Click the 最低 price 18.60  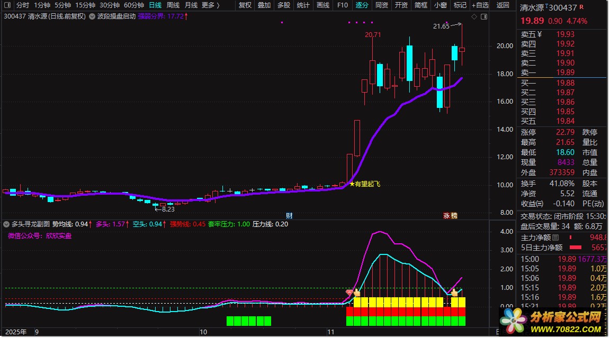[565, 152]
